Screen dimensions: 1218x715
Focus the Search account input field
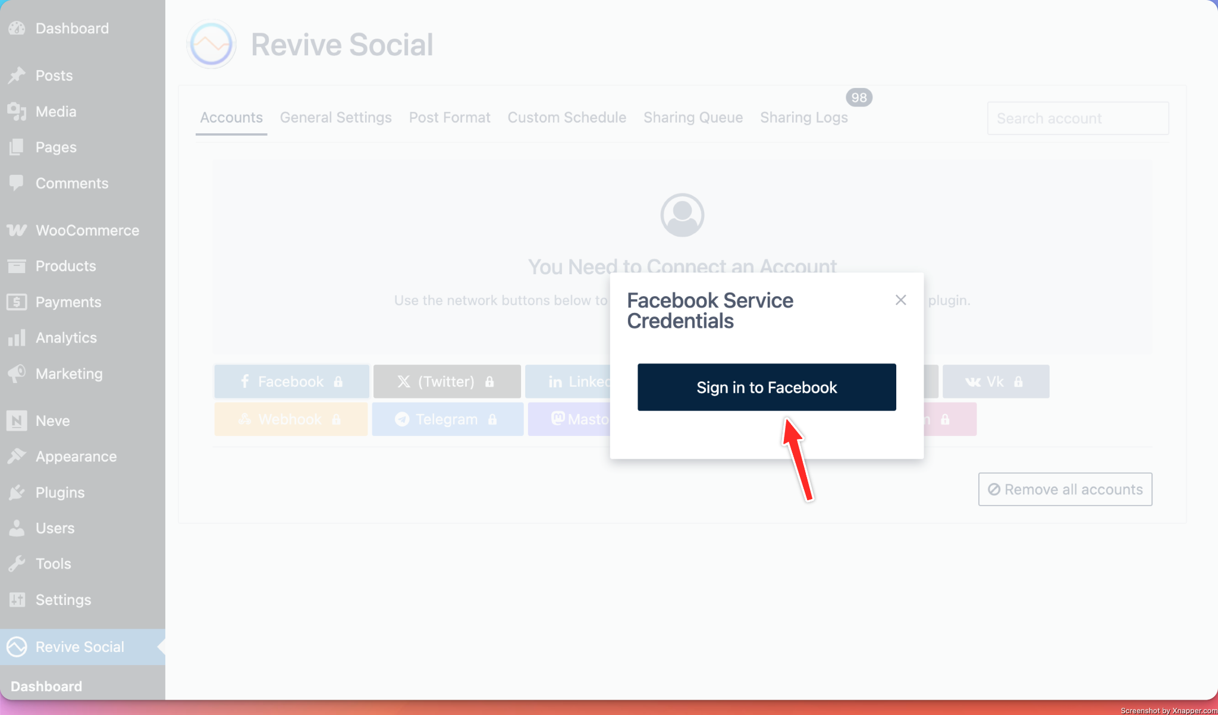click(1077, 118)
